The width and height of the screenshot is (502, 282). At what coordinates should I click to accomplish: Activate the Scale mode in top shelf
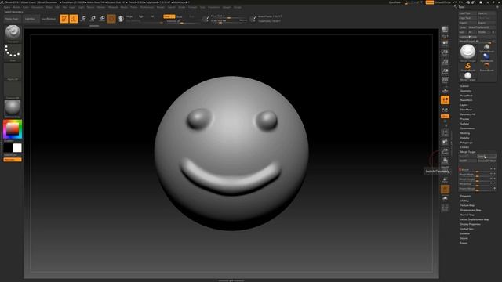(x=93, y=19)
